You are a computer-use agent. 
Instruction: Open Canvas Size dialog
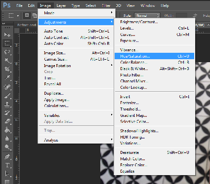pos(76,59)
